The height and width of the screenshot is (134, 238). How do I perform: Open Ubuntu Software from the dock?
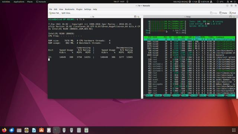(x=41, y=130)
